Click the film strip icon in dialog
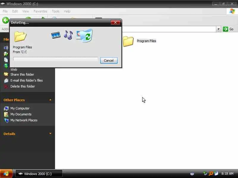The image size is (238, 178). [x=56, y=35]
